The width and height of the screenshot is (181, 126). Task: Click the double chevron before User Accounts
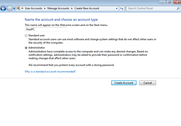point(22,8)
